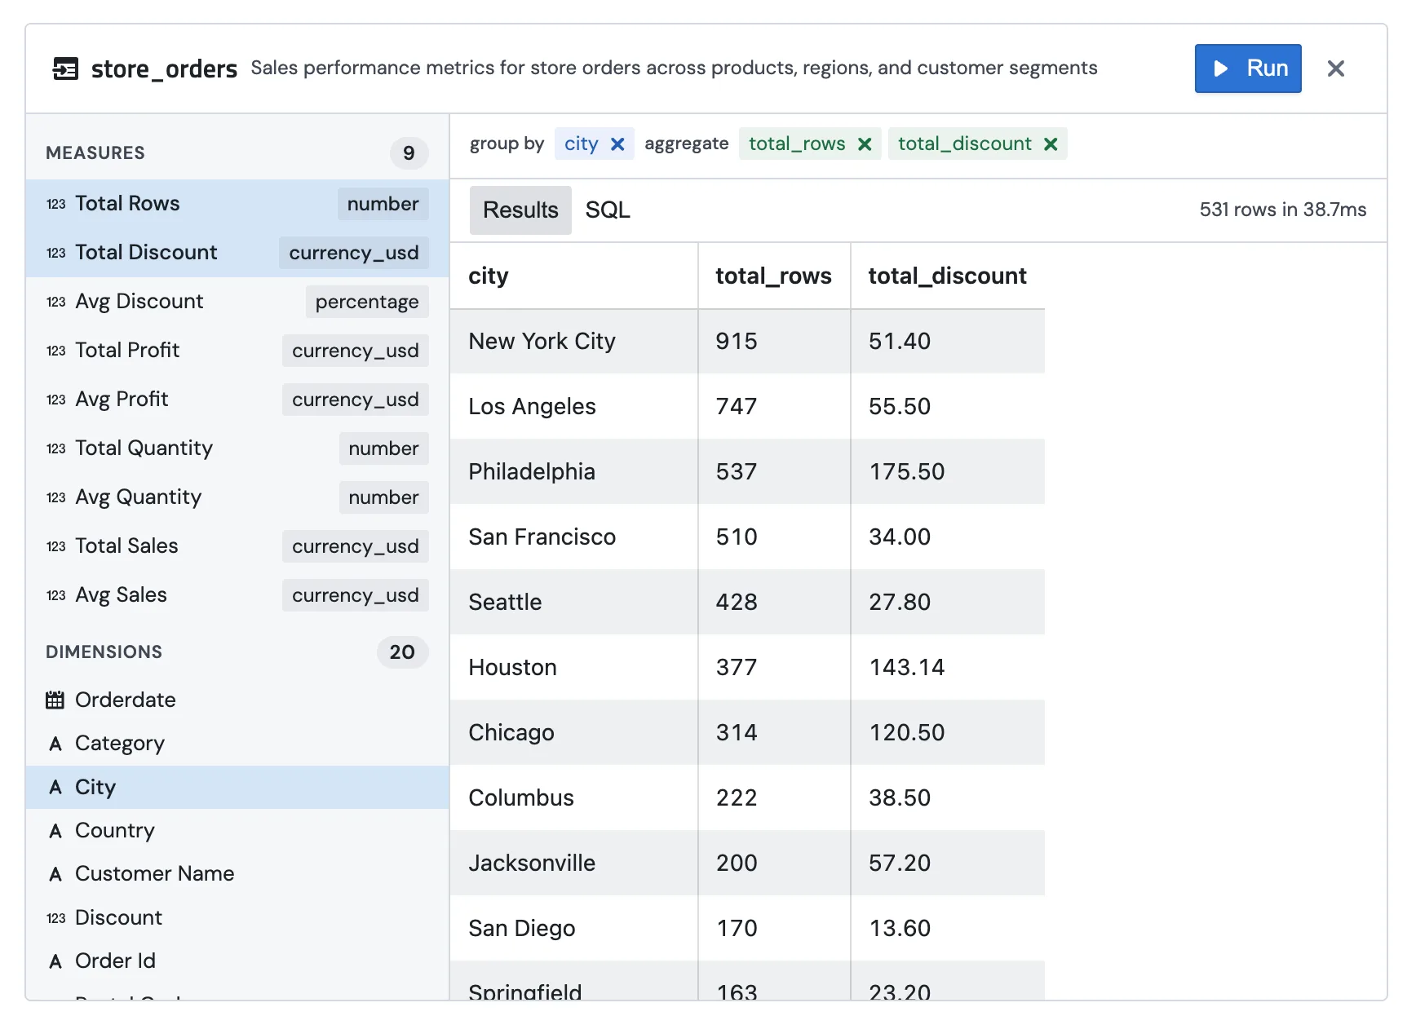1416x1016 pixels.
Task: Run the query with the Run button
Action: (1247, 68)
